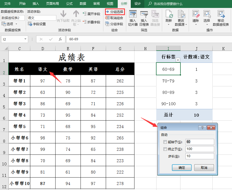Click the 计数项:语文 header cell
Viewport: 232px width, 190px height.
click(x=196, y=57)
